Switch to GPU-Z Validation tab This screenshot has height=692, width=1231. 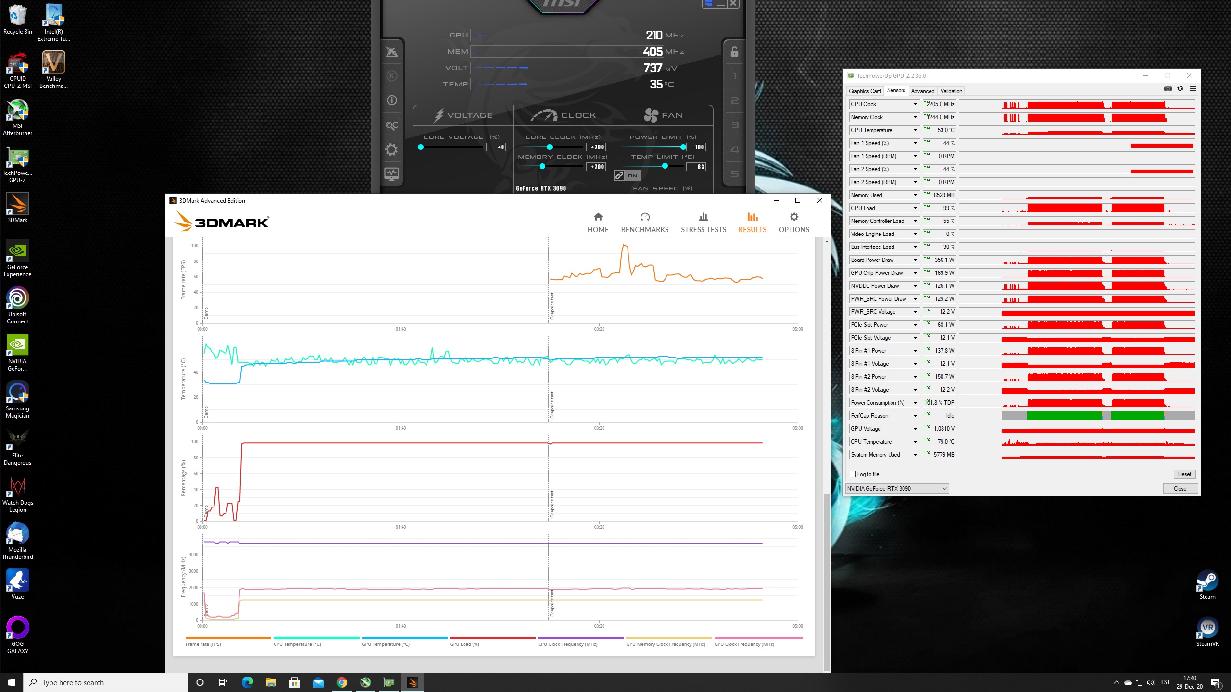[x=951, y=91]
